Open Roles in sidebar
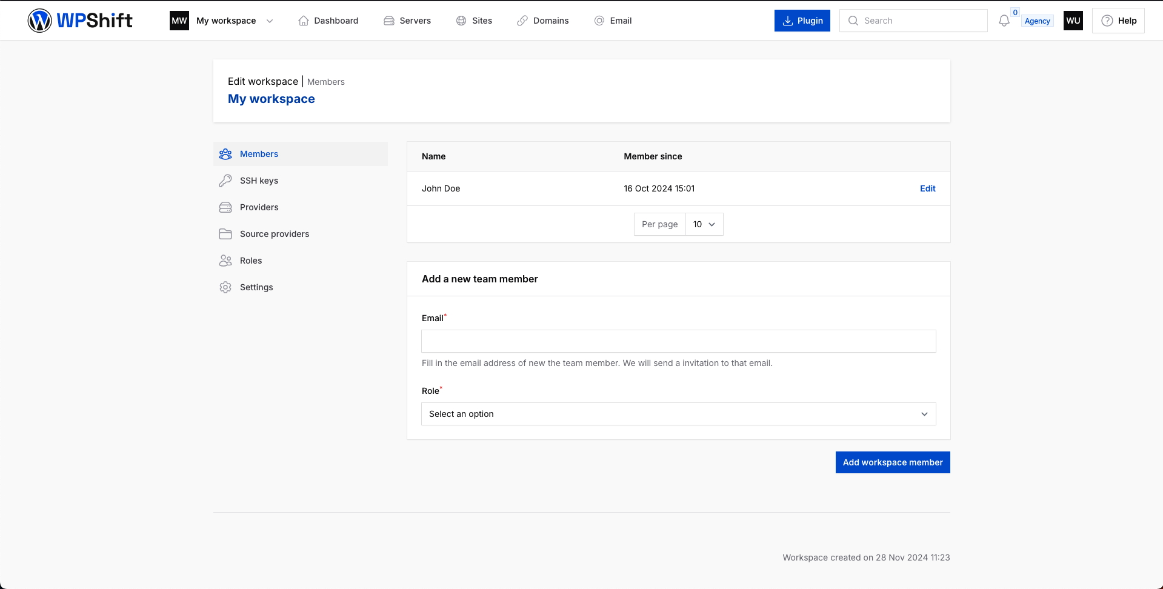1163x589 pixels. 301,261
